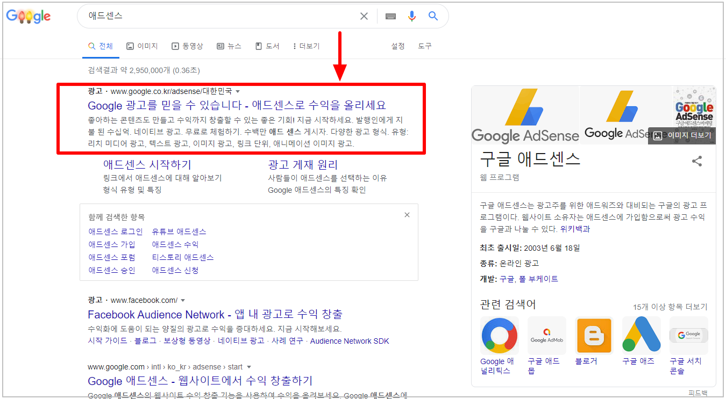Expand dropdown arrow next to google.co.kr/adsense ad URL
This screenshot has width=726, height=399.
point(238,91)
